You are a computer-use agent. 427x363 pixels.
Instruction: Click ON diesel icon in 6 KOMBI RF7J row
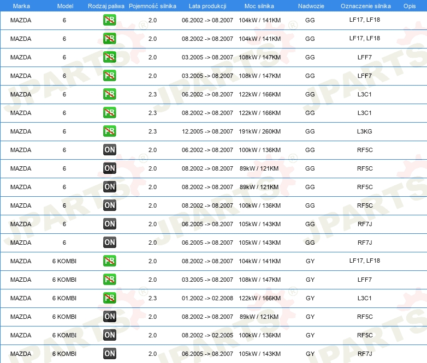click(x=110, y=354)
